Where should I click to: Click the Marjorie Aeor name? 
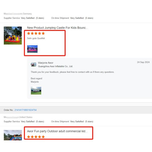pyautogui.click(x=46, y=63)
